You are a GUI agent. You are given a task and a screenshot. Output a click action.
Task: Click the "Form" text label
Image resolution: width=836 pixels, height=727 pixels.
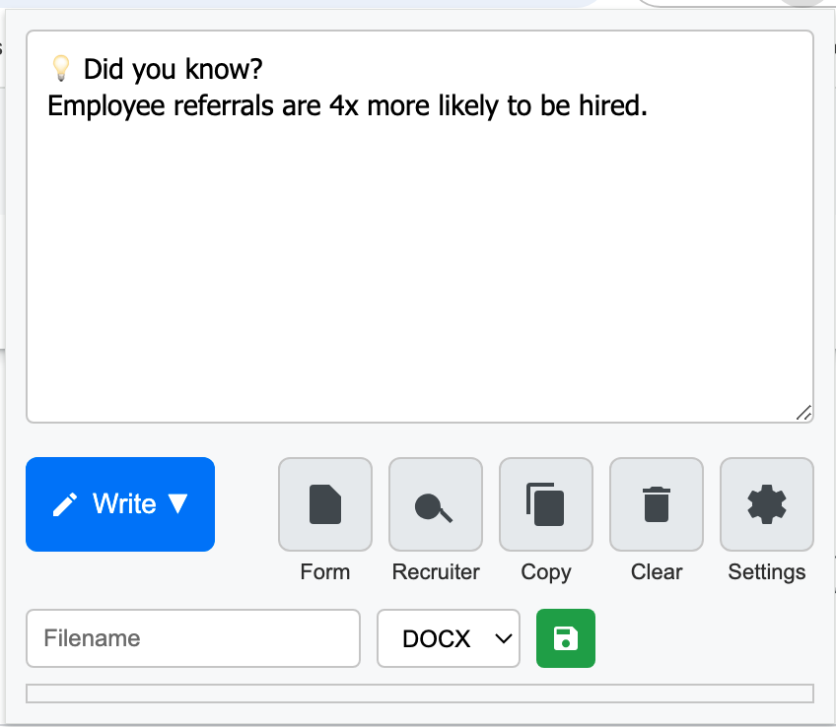(x=325, y=572)
